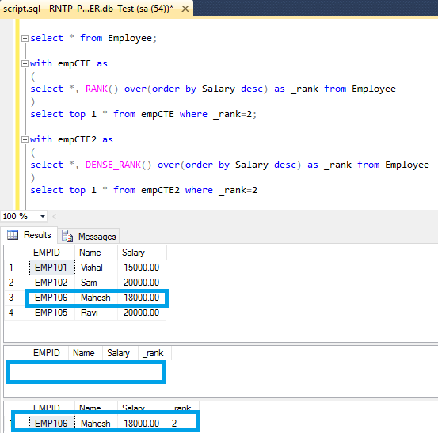
Task: Close the script.sql query tab
Action: tap(185, 9)
